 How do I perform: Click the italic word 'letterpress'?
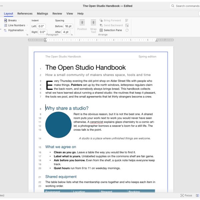127,85
